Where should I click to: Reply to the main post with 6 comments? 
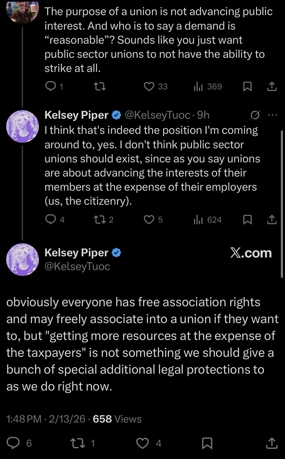(14, 443)
